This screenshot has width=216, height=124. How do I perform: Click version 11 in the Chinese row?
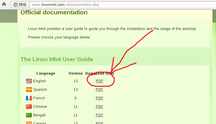coord(75,107)
